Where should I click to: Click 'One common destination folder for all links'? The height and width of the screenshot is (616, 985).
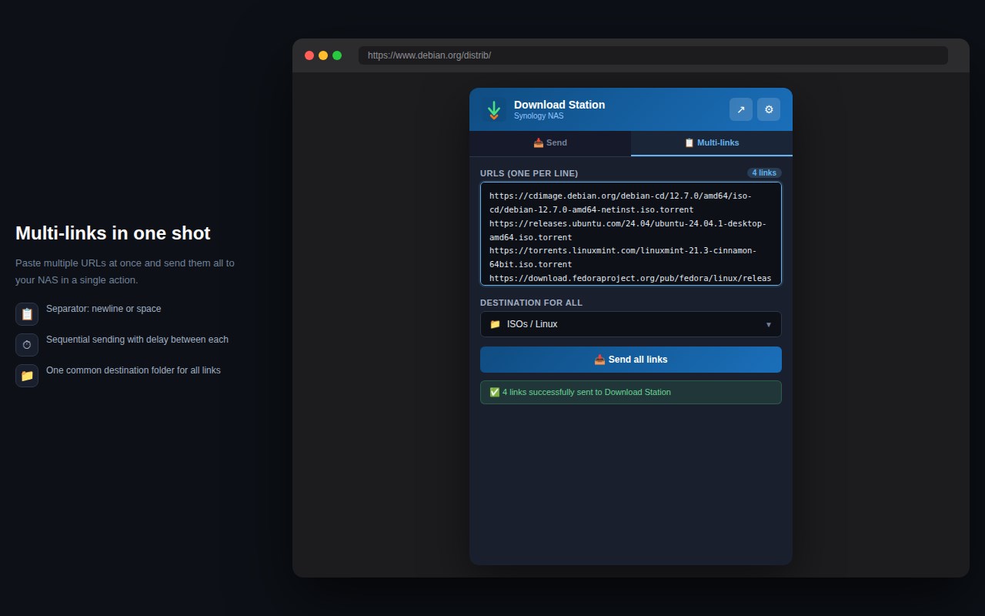pos(133,370)
